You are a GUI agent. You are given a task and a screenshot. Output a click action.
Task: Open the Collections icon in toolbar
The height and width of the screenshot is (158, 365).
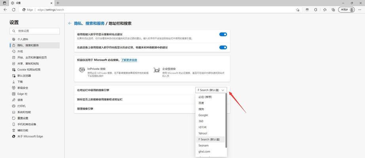[334, 10]
